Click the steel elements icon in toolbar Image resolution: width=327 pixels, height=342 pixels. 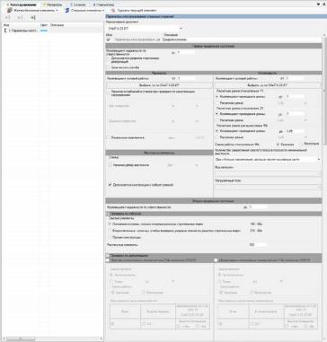(67, 10)
